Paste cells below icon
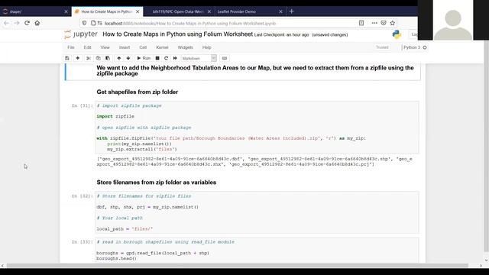This screenshot has width=489, height=275. point(108,58)
